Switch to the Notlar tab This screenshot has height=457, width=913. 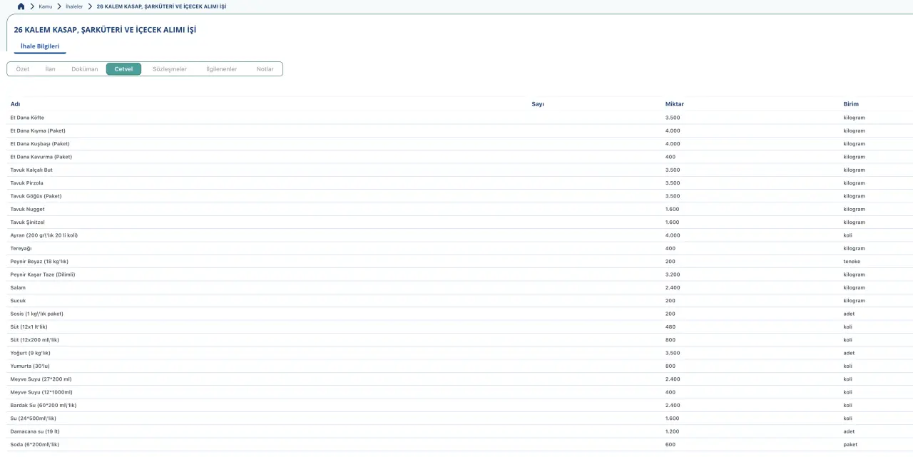point(265,69)
